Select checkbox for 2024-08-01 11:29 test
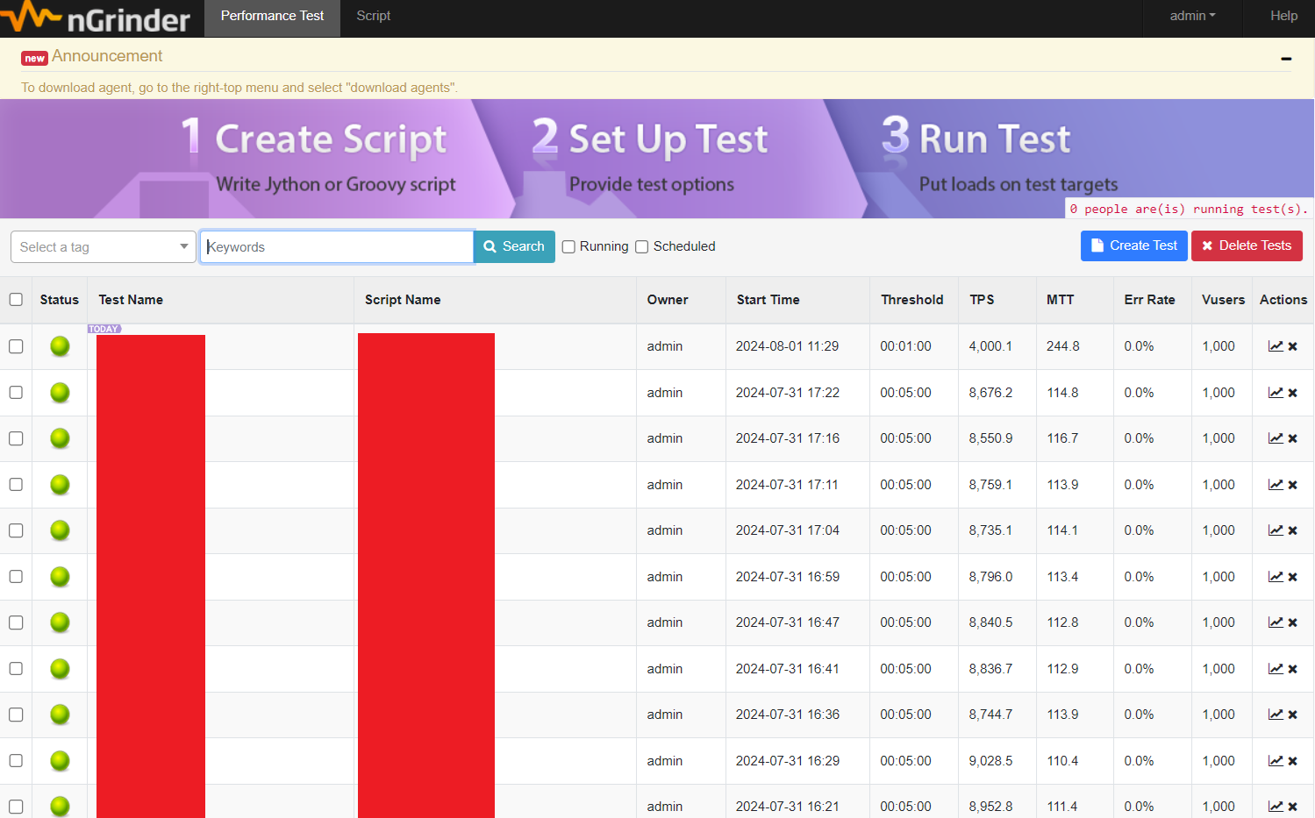 (x=16, y=346)
